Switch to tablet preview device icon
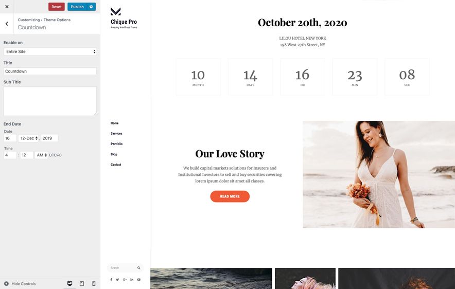This screenshot has height=289, width=455. [x=82, y=283]
